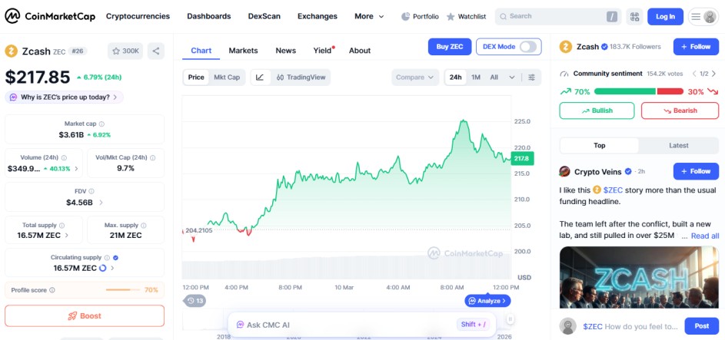Open the Cryptocurrencies menu
The height and width of the screenshot is (340, 725).
pyautogui.click(x=138, y=16)
